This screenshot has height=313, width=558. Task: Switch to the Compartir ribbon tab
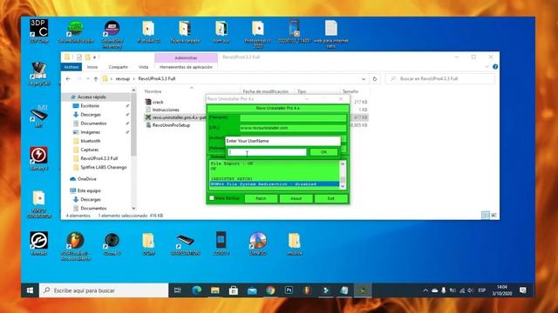point(119,67)
